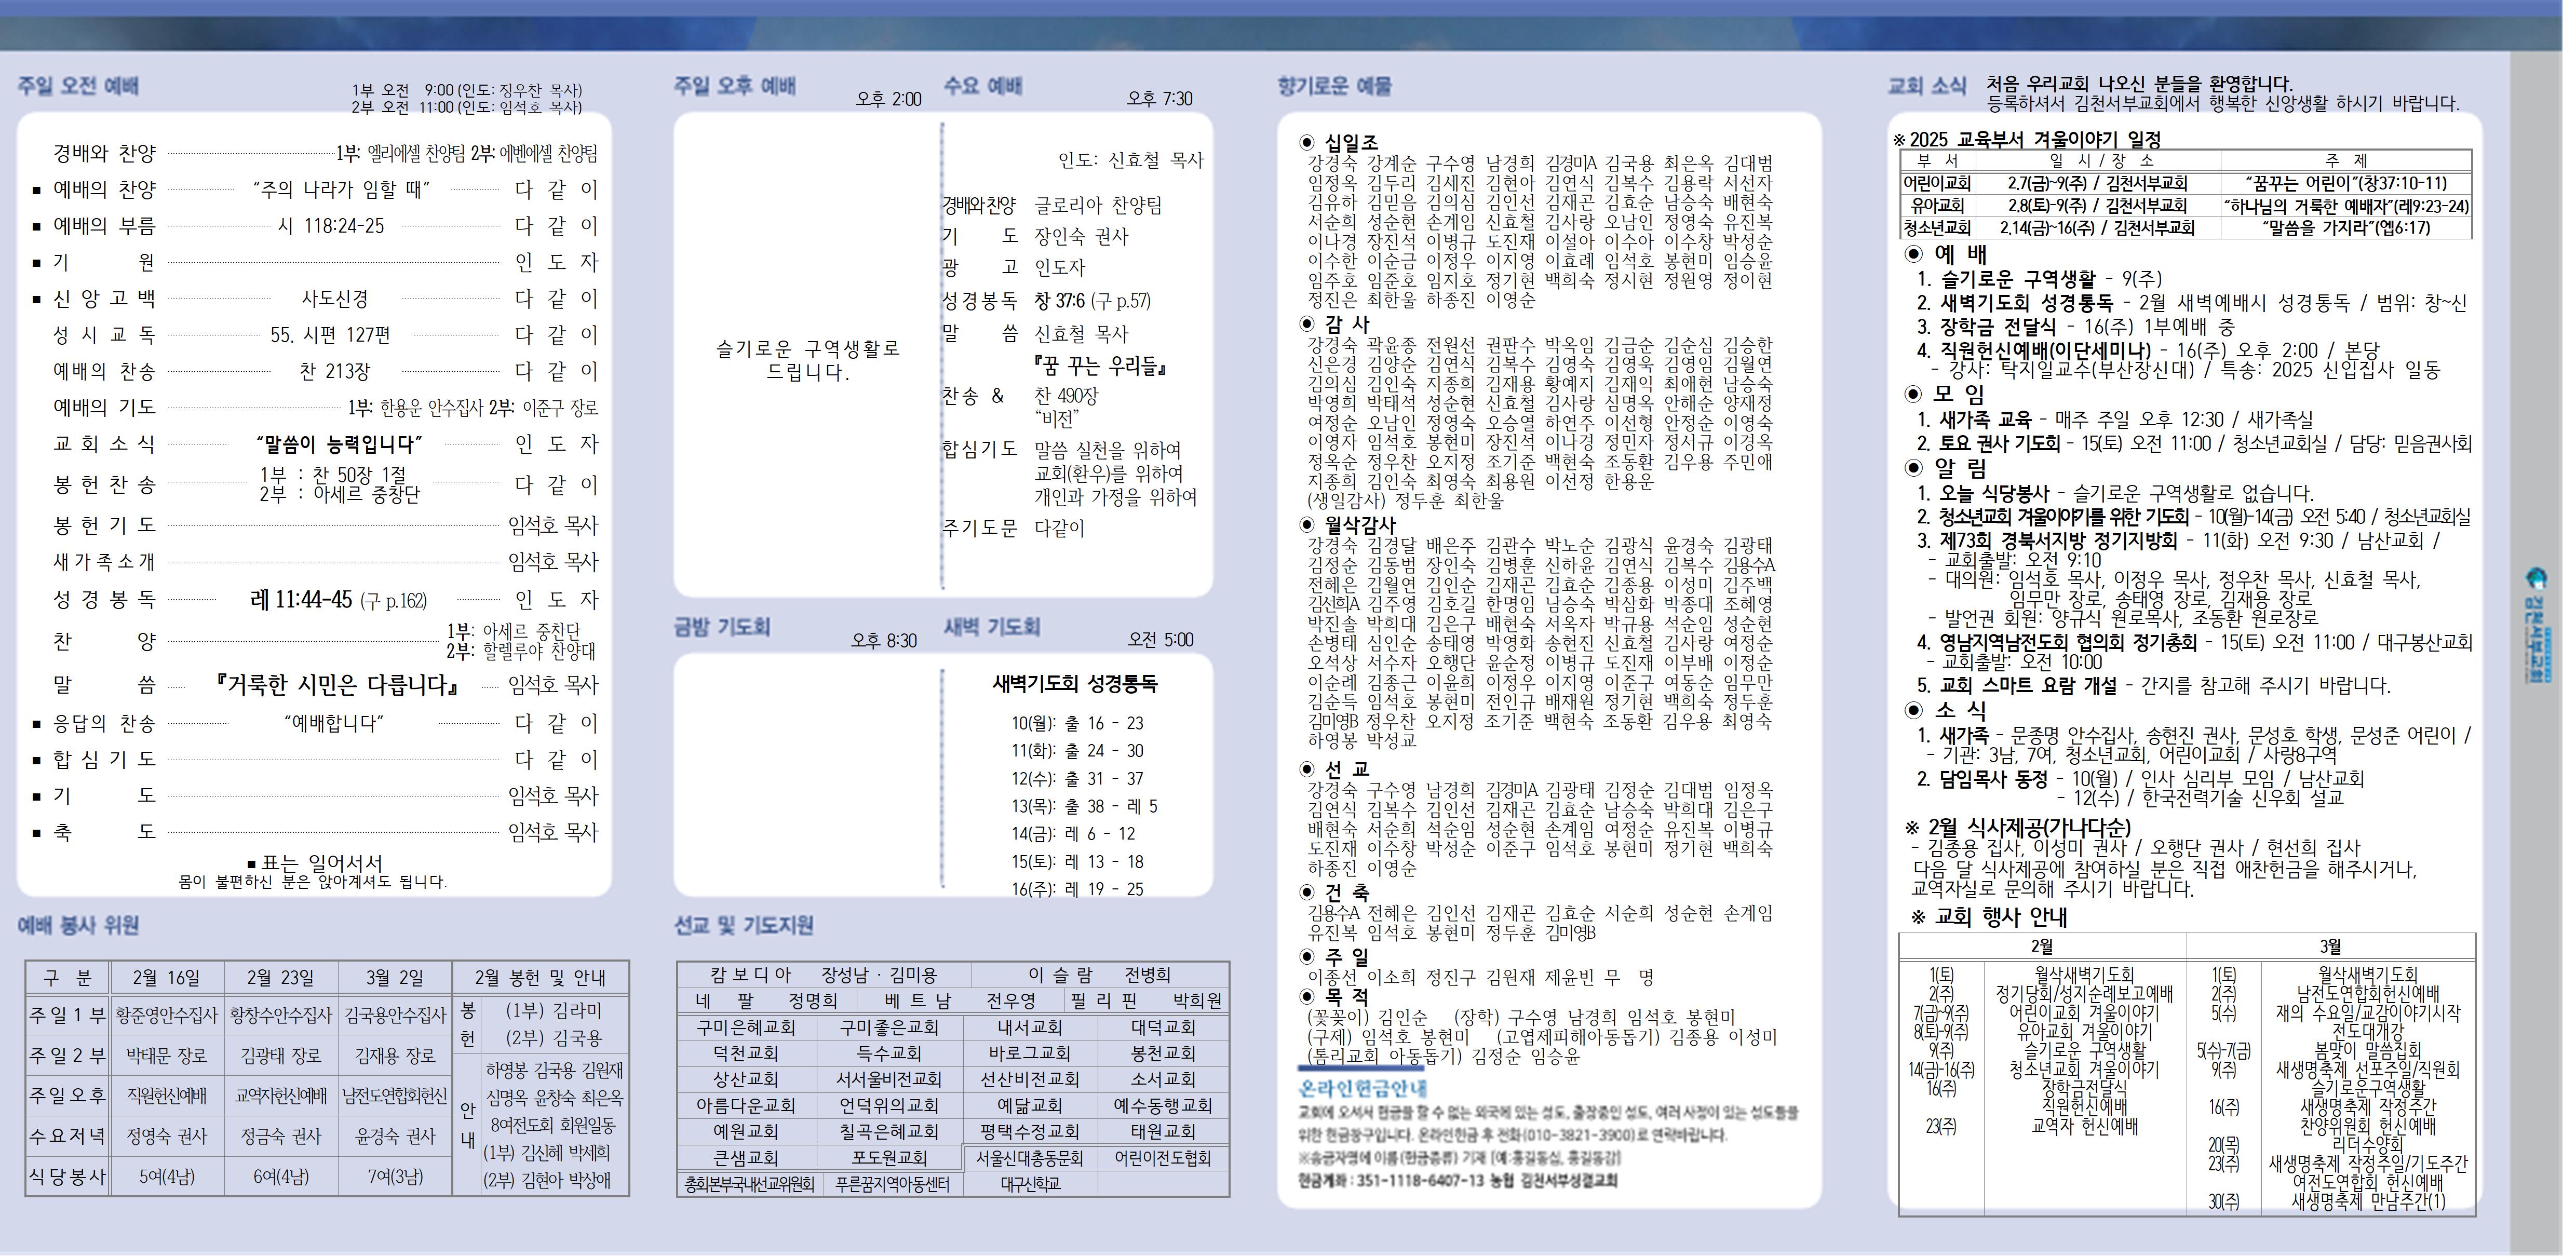Click the '알 림' news subheading
2576x1257 pixels.
click(x=1960, y=468)
